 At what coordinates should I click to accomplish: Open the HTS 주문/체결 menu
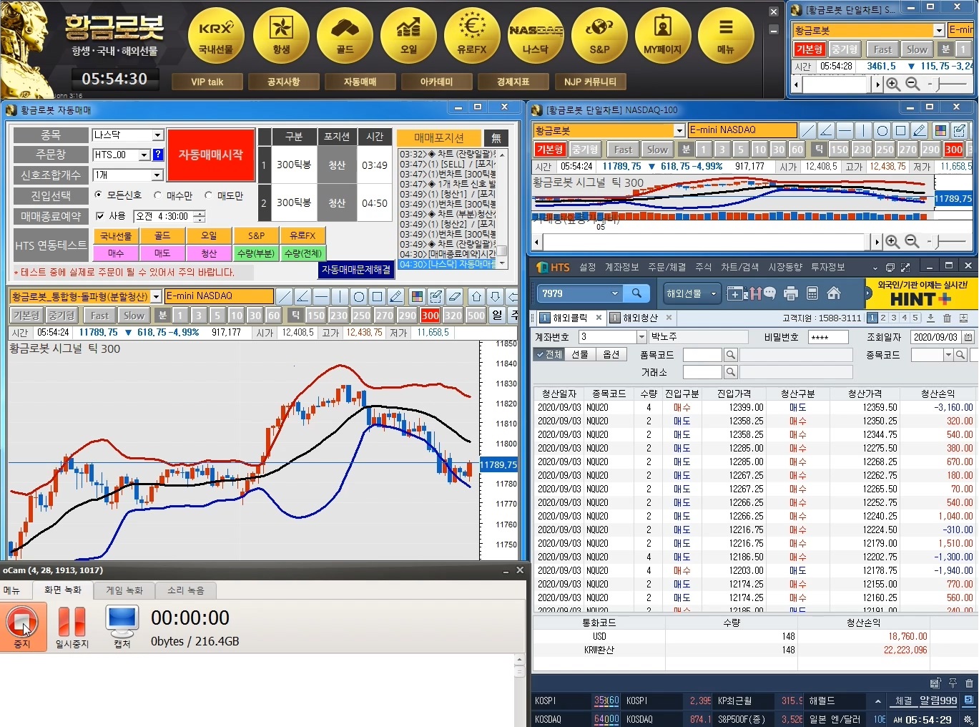click(x=666, y=267)
